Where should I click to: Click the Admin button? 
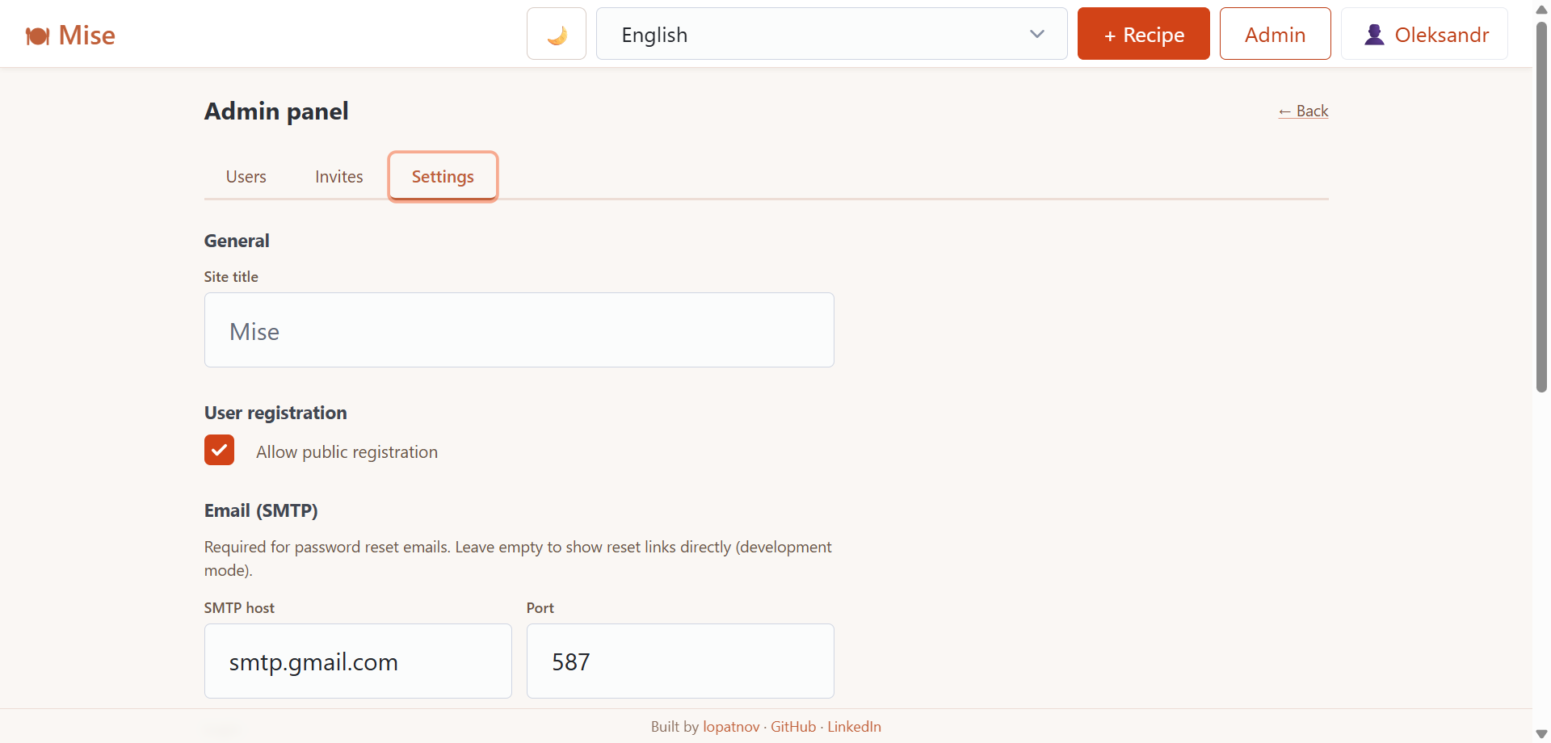point(1275,34)
